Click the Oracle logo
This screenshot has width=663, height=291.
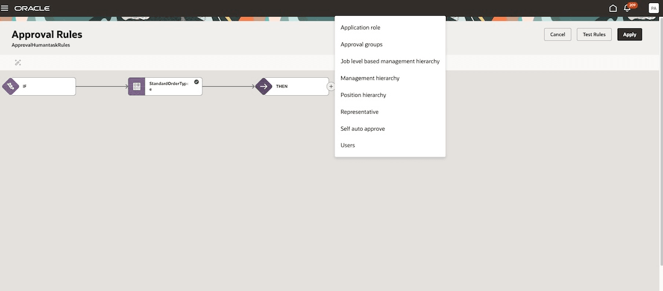tap(32, 8)
